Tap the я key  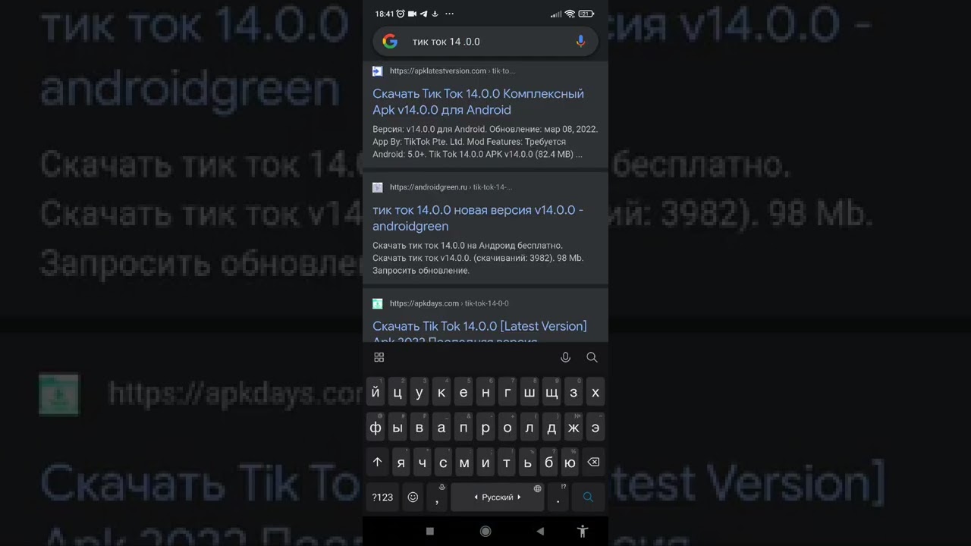click(x=401, y=463)
